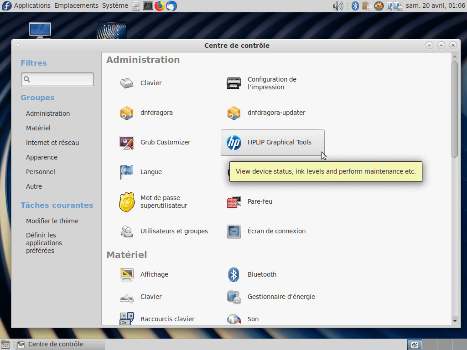The width and height of the screenshot is (467, 350).
Task: Filter by Matériel group
Action: click(x=38, y=128)
